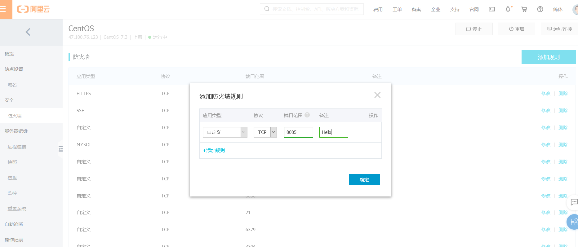
Task: Expand 服务器运维 in sidebar
Action: pos(16,131)
